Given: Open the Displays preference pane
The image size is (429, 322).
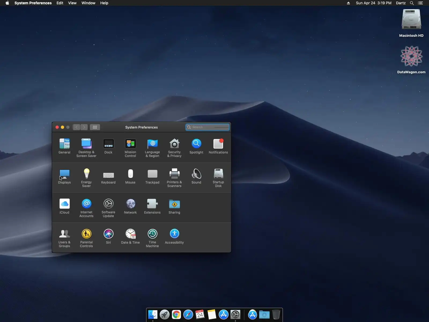Looking at the screenshot, I should [64, 176].
